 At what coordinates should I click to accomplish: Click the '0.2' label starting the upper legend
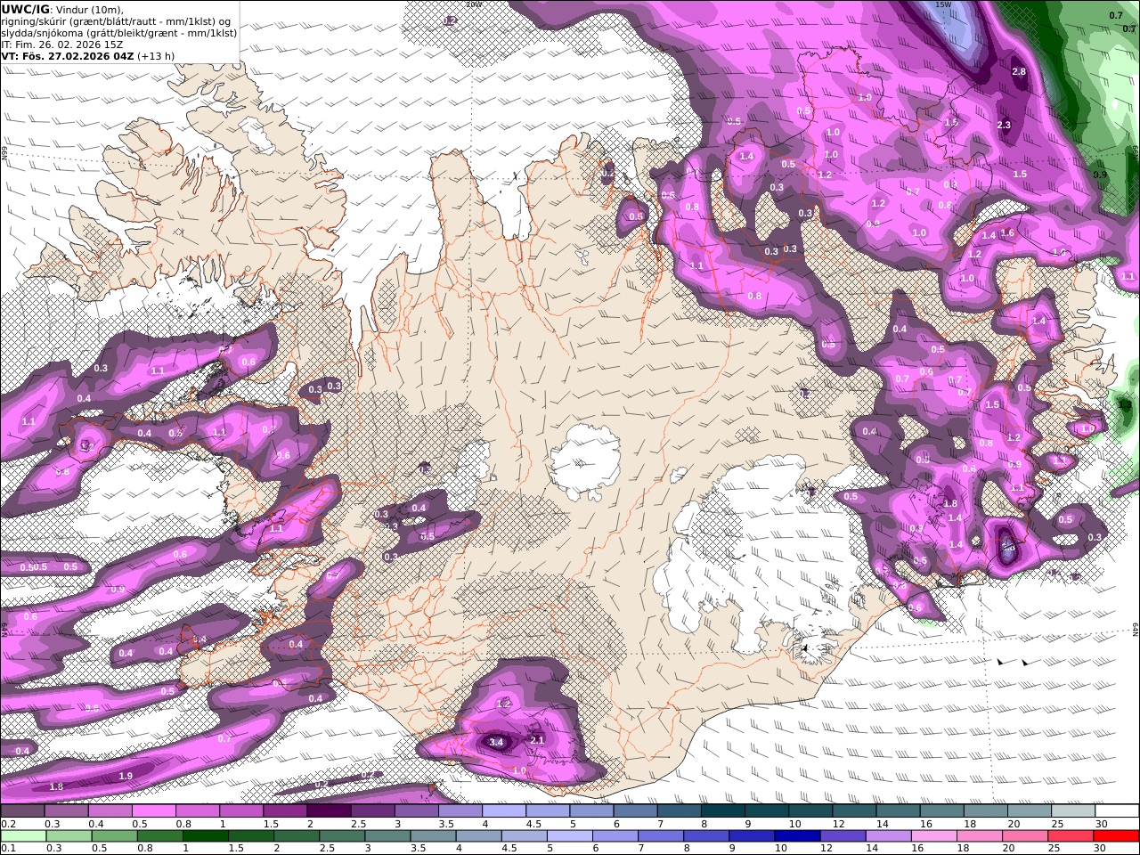pyautogui.click(x=8, y=825)
